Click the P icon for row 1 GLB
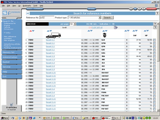This screenshot has height=120, width=160. pos(154,40)
